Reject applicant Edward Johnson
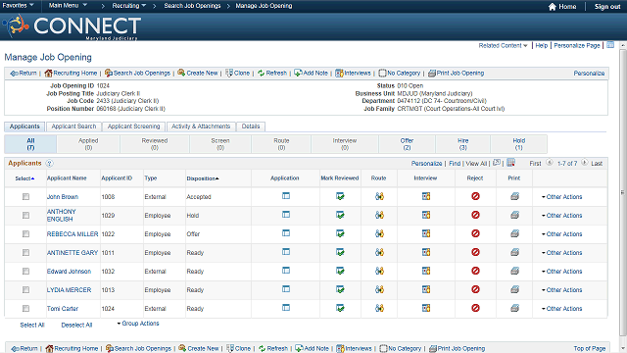This screenshot has width=627, height=353. point(475,271)
